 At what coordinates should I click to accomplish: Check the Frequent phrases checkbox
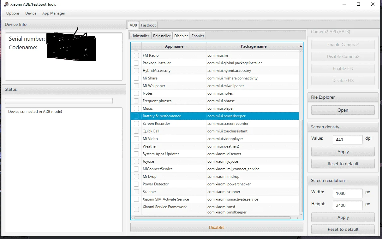coord(136,101)
